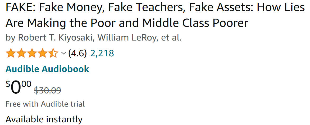Click the third orange rating star

point(32,53)
